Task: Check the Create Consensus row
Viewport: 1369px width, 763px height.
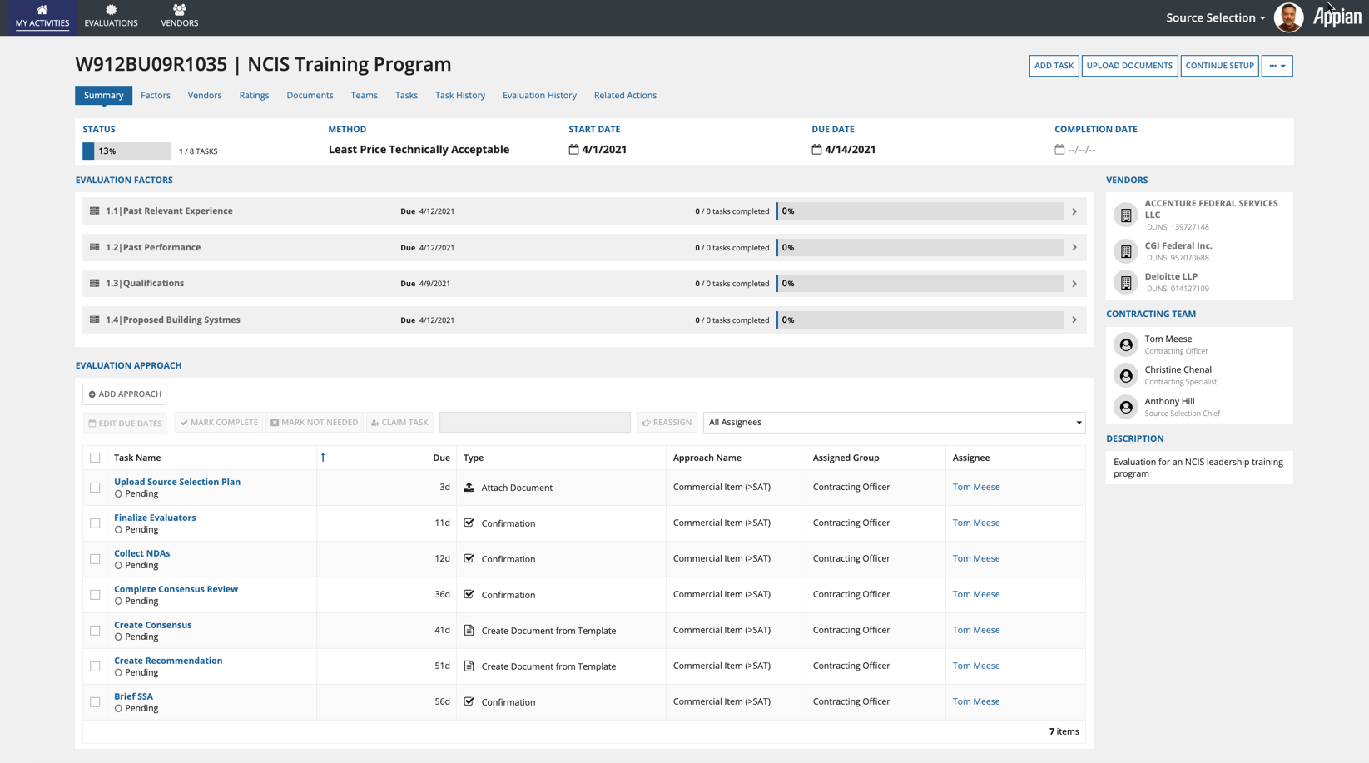Action: [x=95, y=631]
